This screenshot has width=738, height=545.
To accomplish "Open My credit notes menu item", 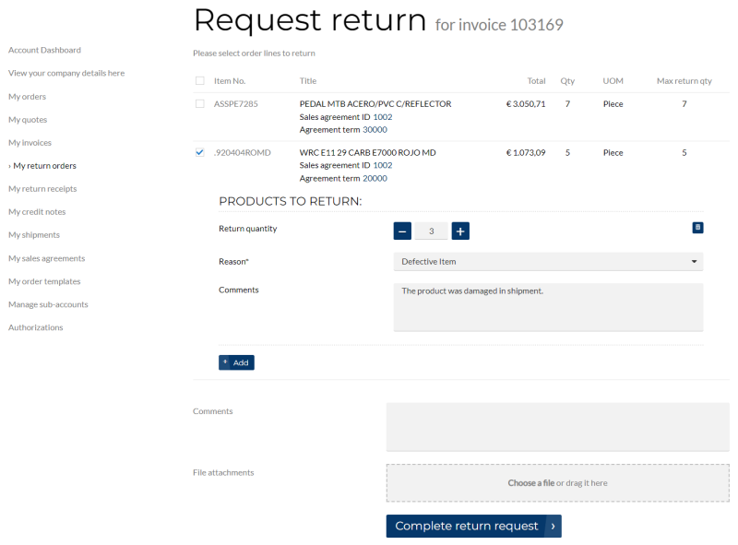I will click(36, 212).
